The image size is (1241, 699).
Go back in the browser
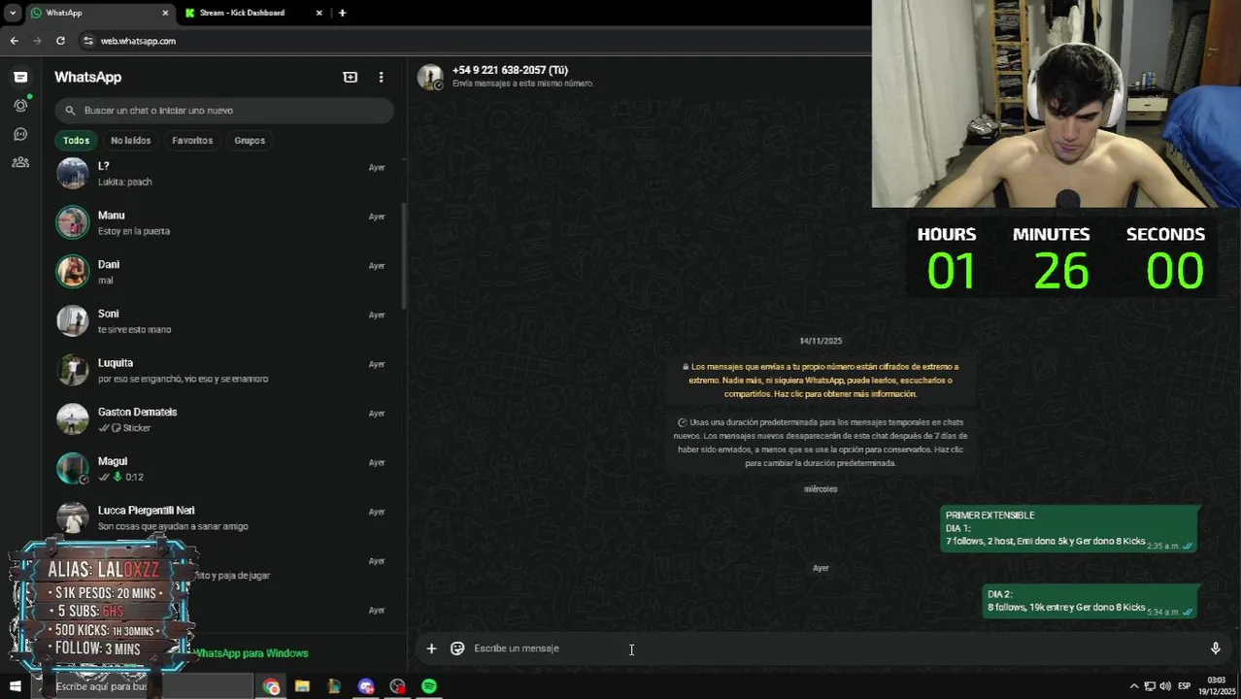[x=14, y=41]
